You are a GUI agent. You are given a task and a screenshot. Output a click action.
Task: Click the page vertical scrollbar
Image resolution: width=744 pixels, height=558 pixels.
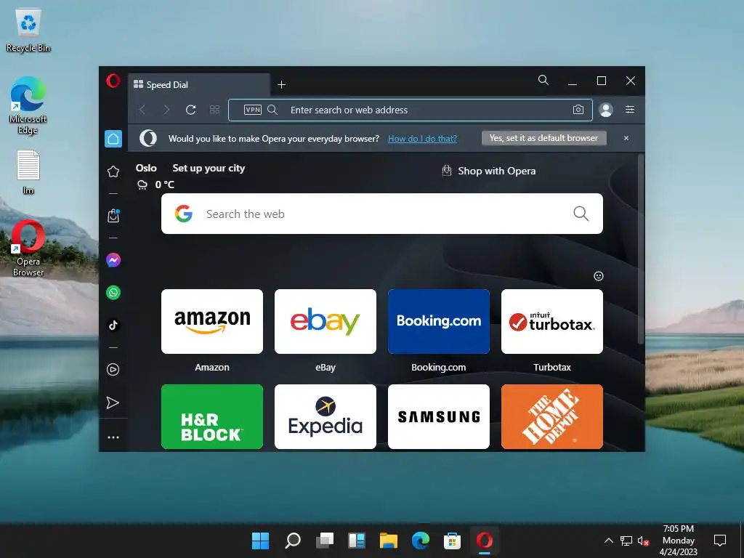641,249
